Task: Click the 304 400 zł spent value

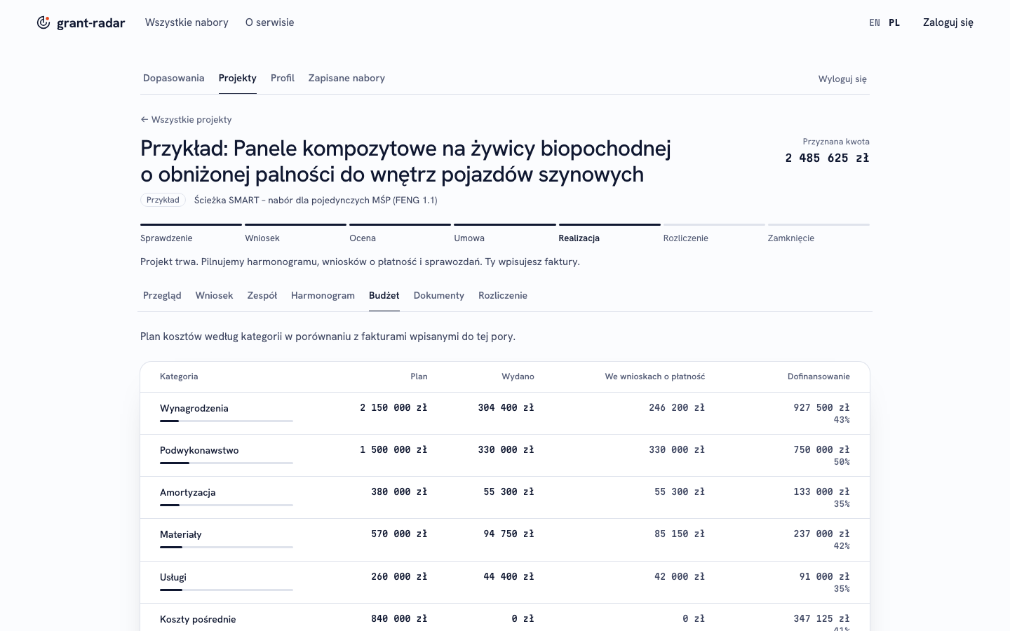Action: pyautogui.click(x=506, y=407)
